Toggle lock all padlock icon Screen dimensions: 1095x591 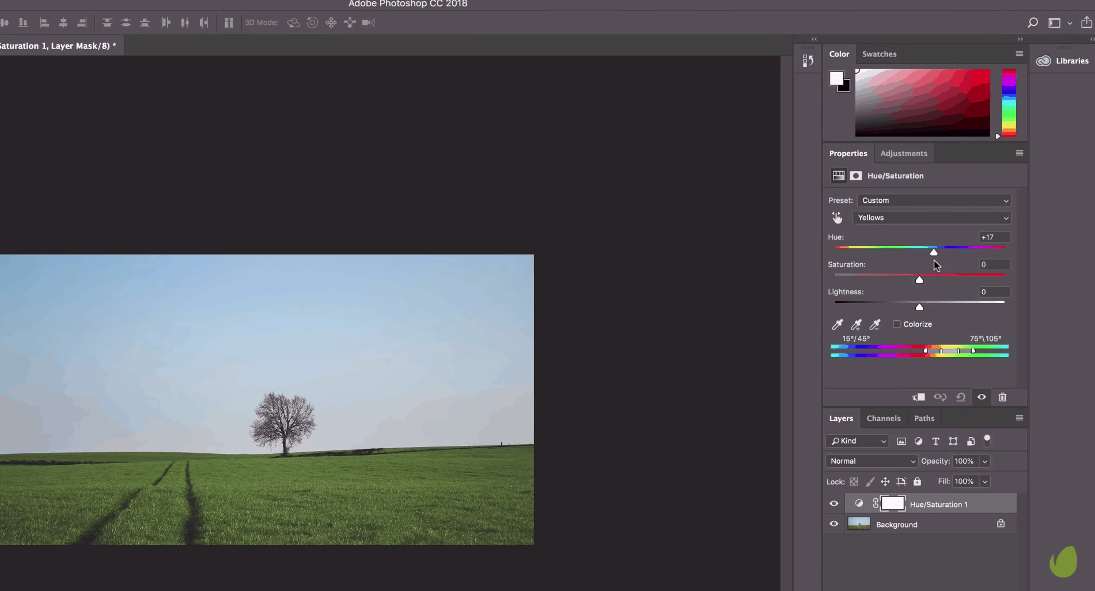tap(917, 482)
